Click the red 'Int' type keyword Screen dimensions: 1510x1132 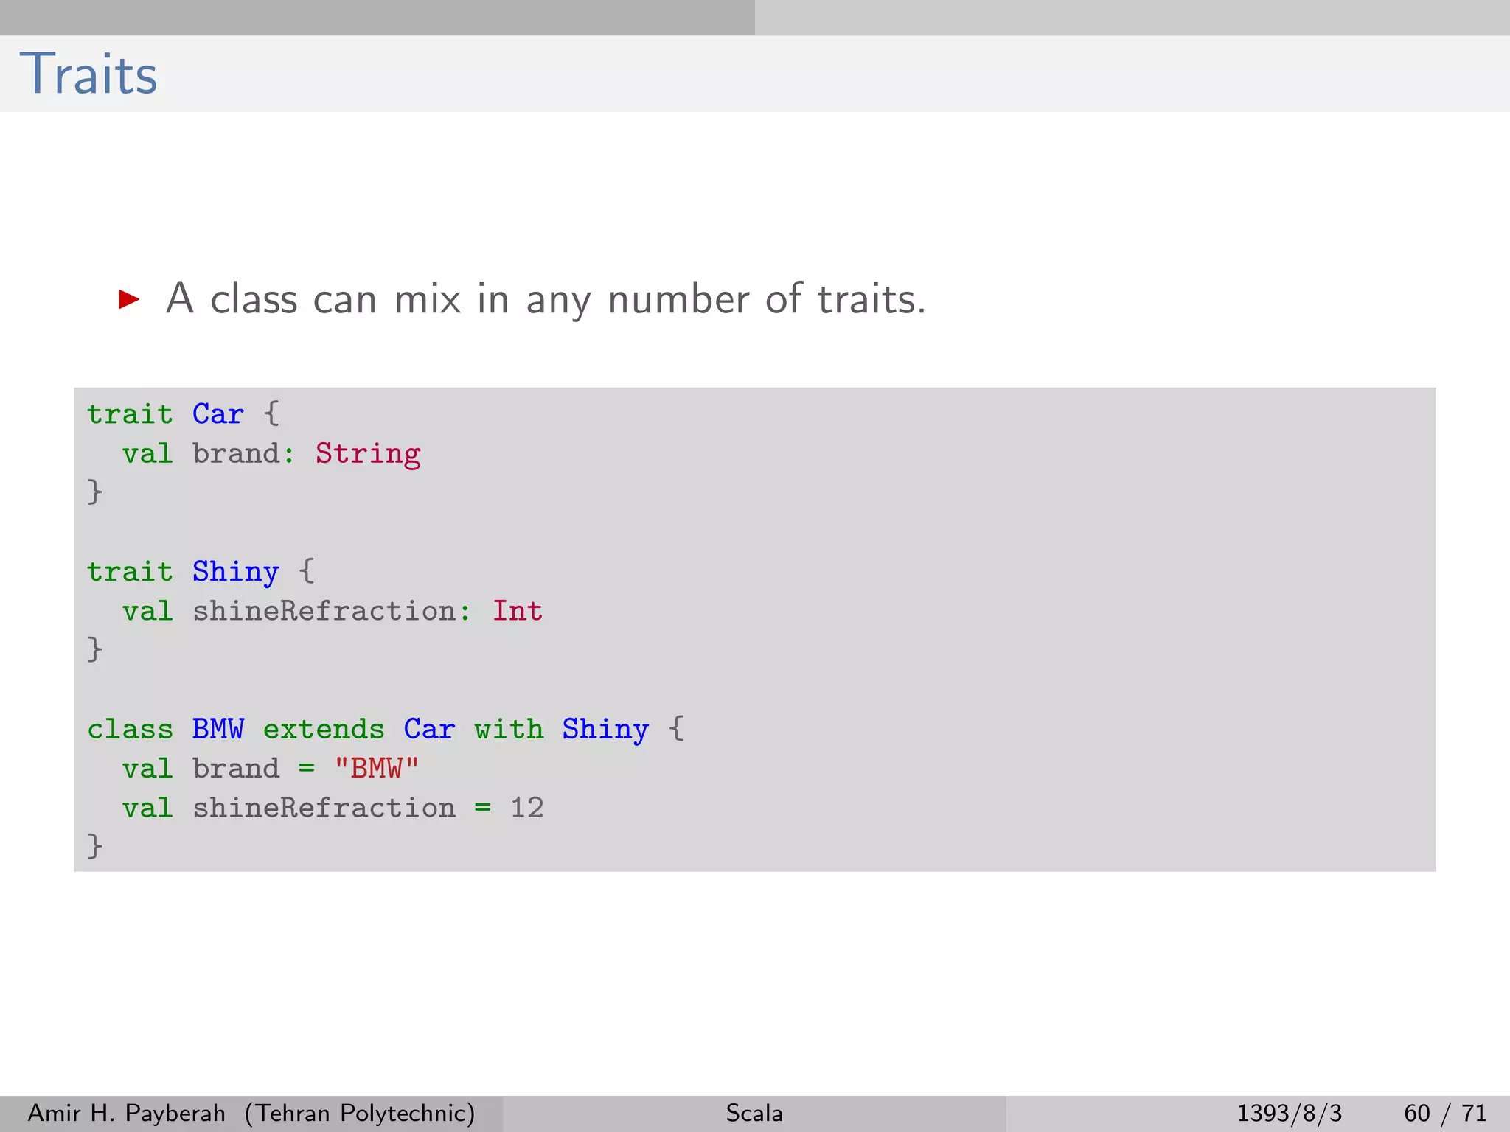tap(518, 611)
